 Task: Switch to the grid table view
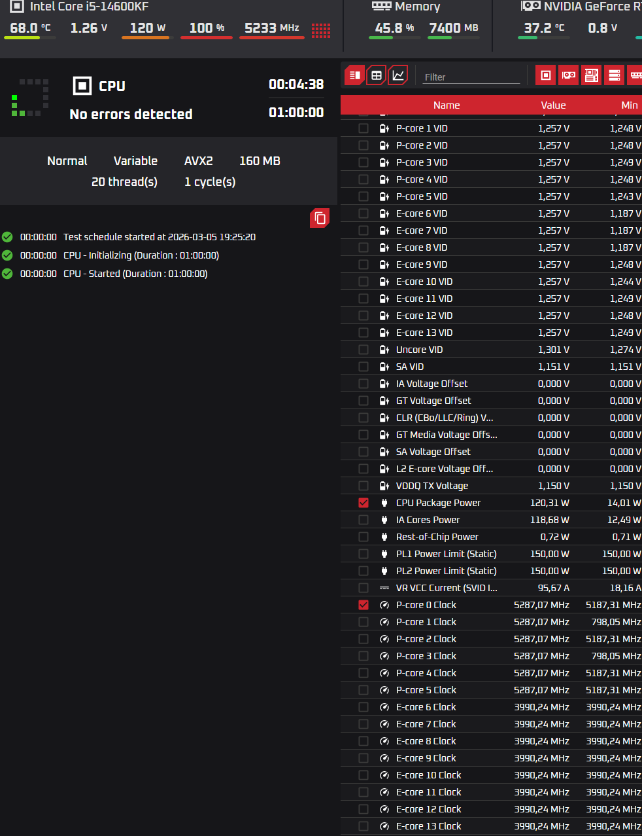click(x=377, y=75)
